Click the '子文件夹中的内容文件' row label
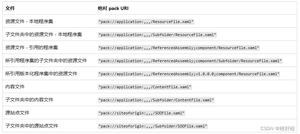The image size is (300, 134). click(29, 100)
